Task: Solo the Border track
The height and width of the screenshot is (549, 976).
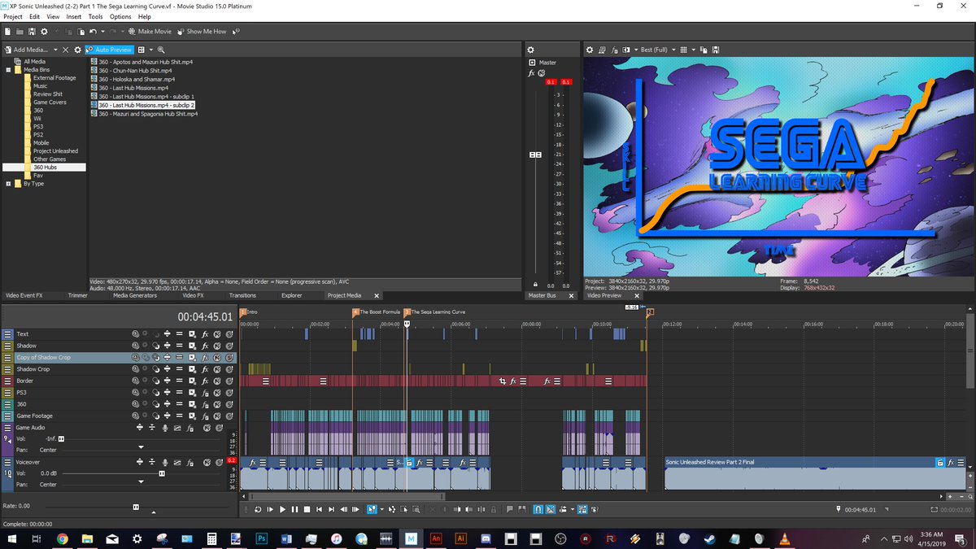Action: point(229,381)
